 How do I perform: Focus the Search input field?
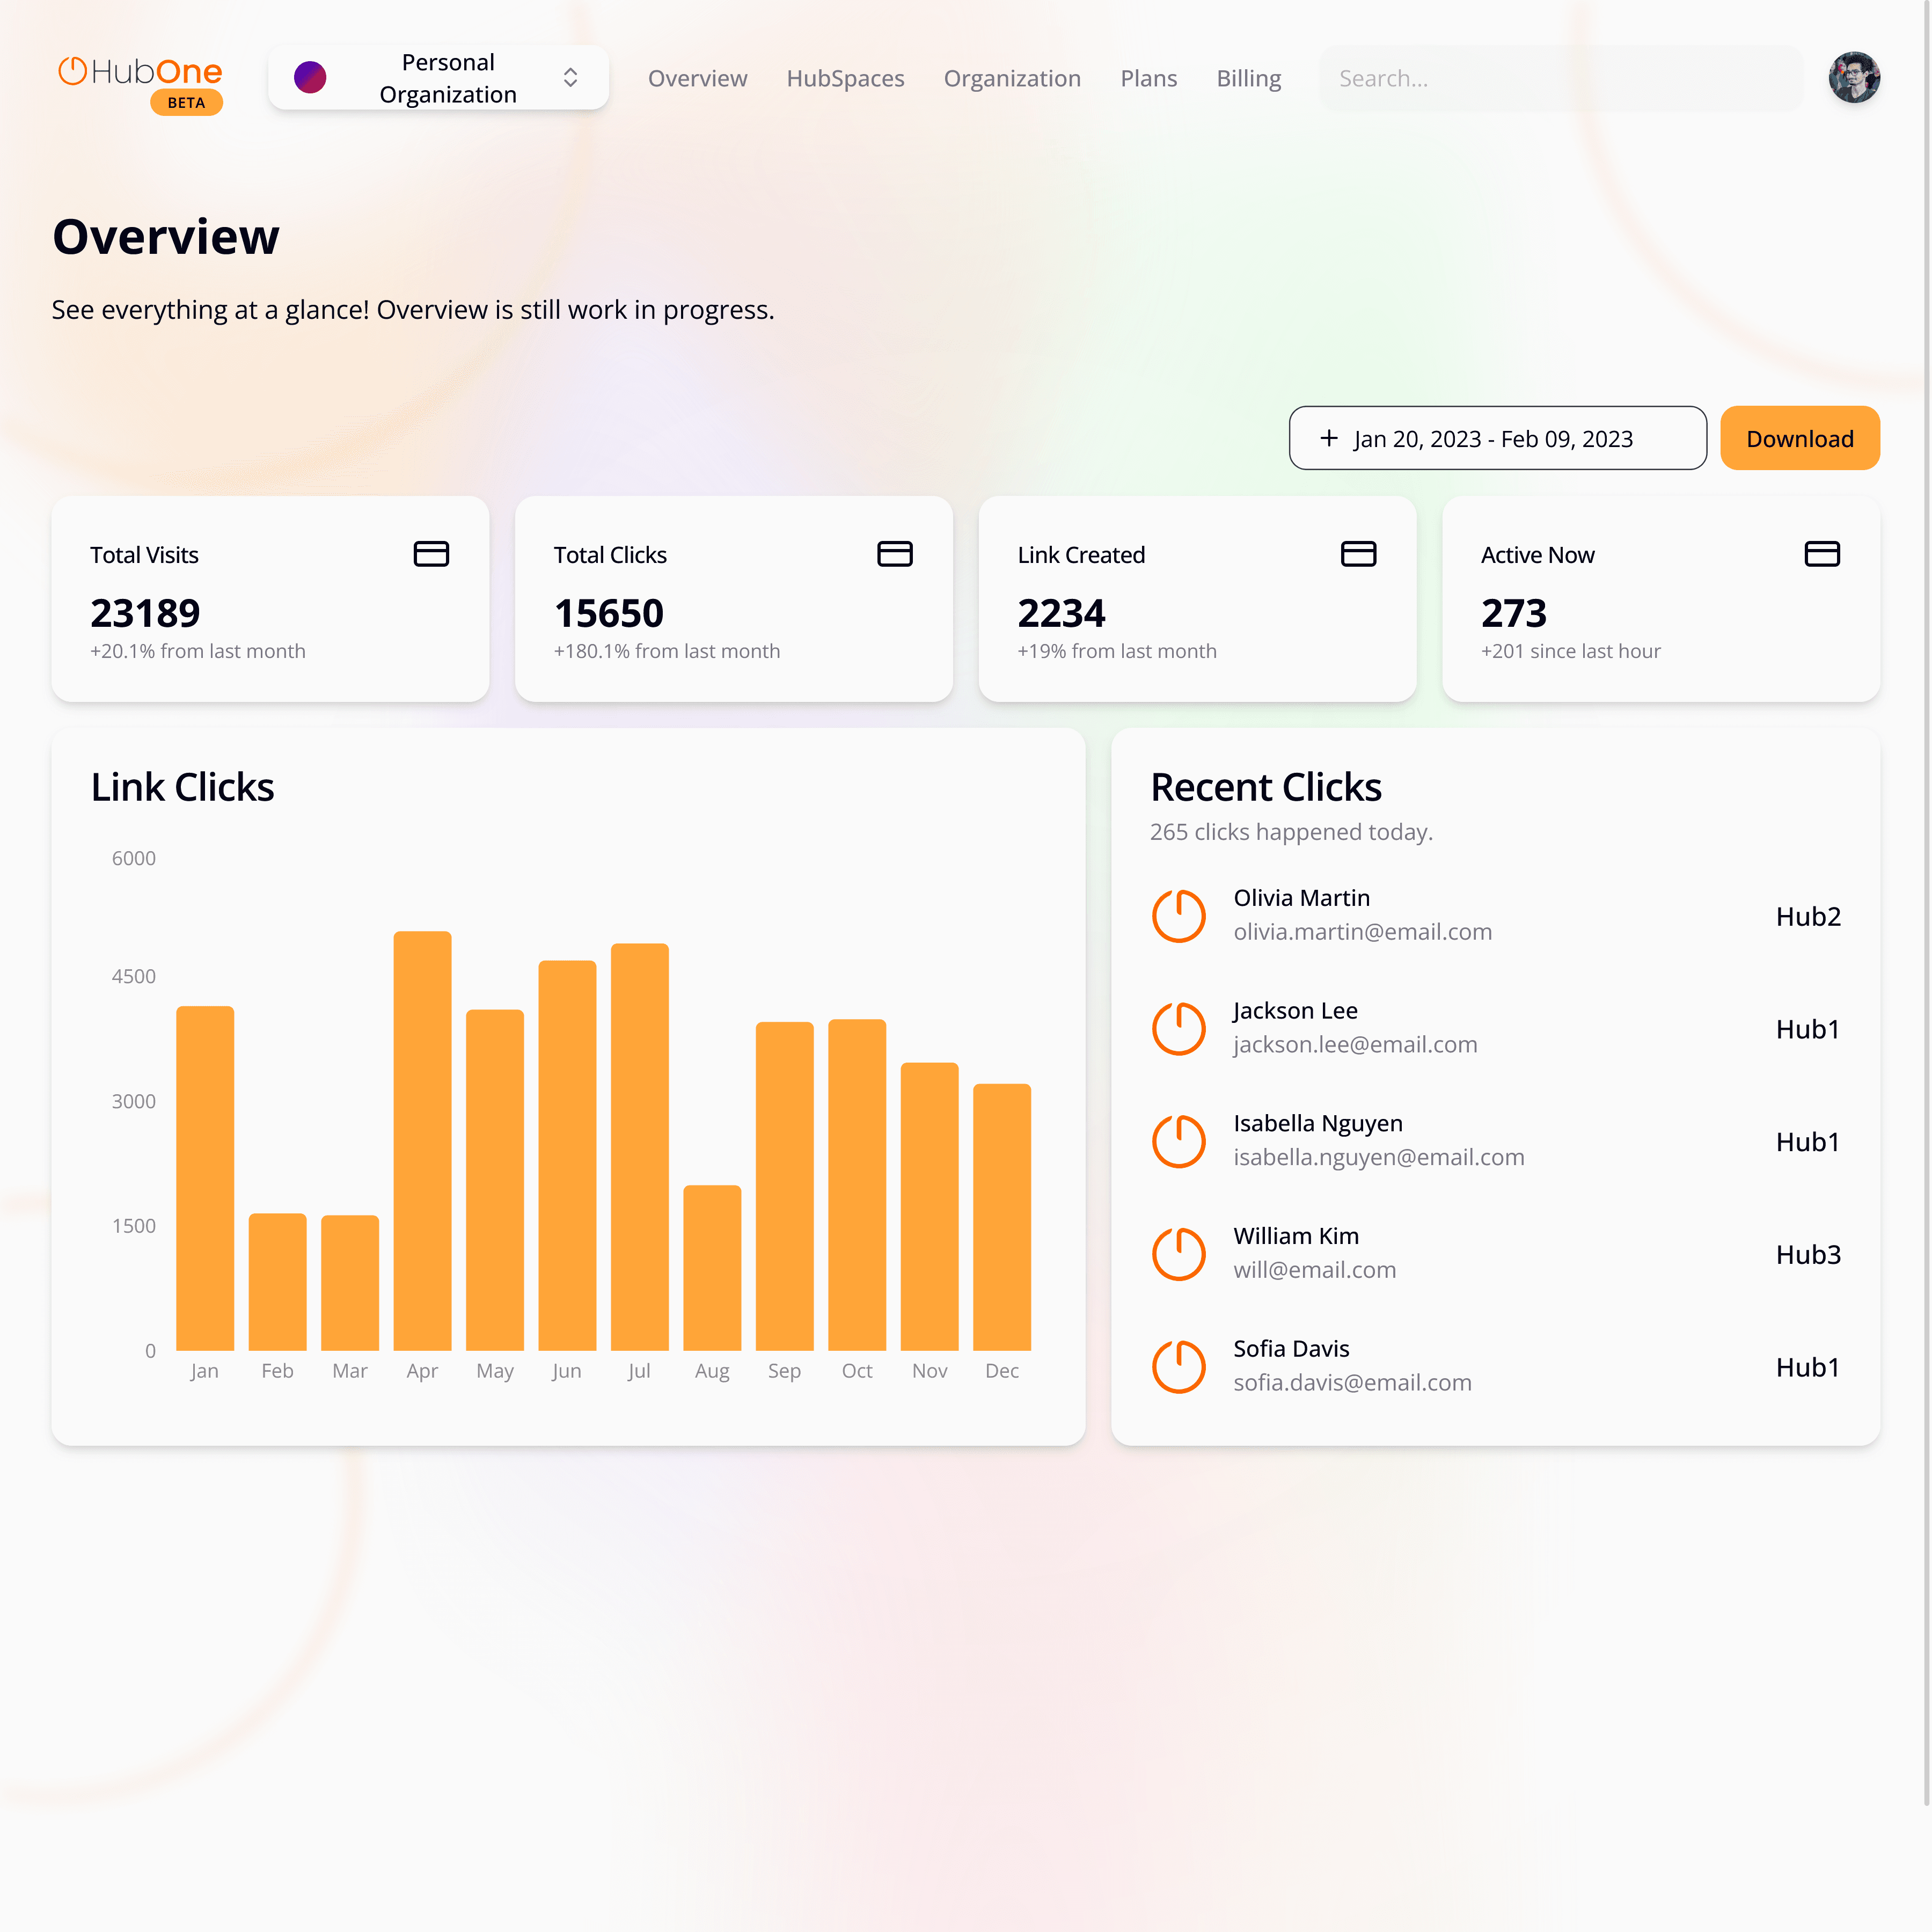coord(1560,78)
